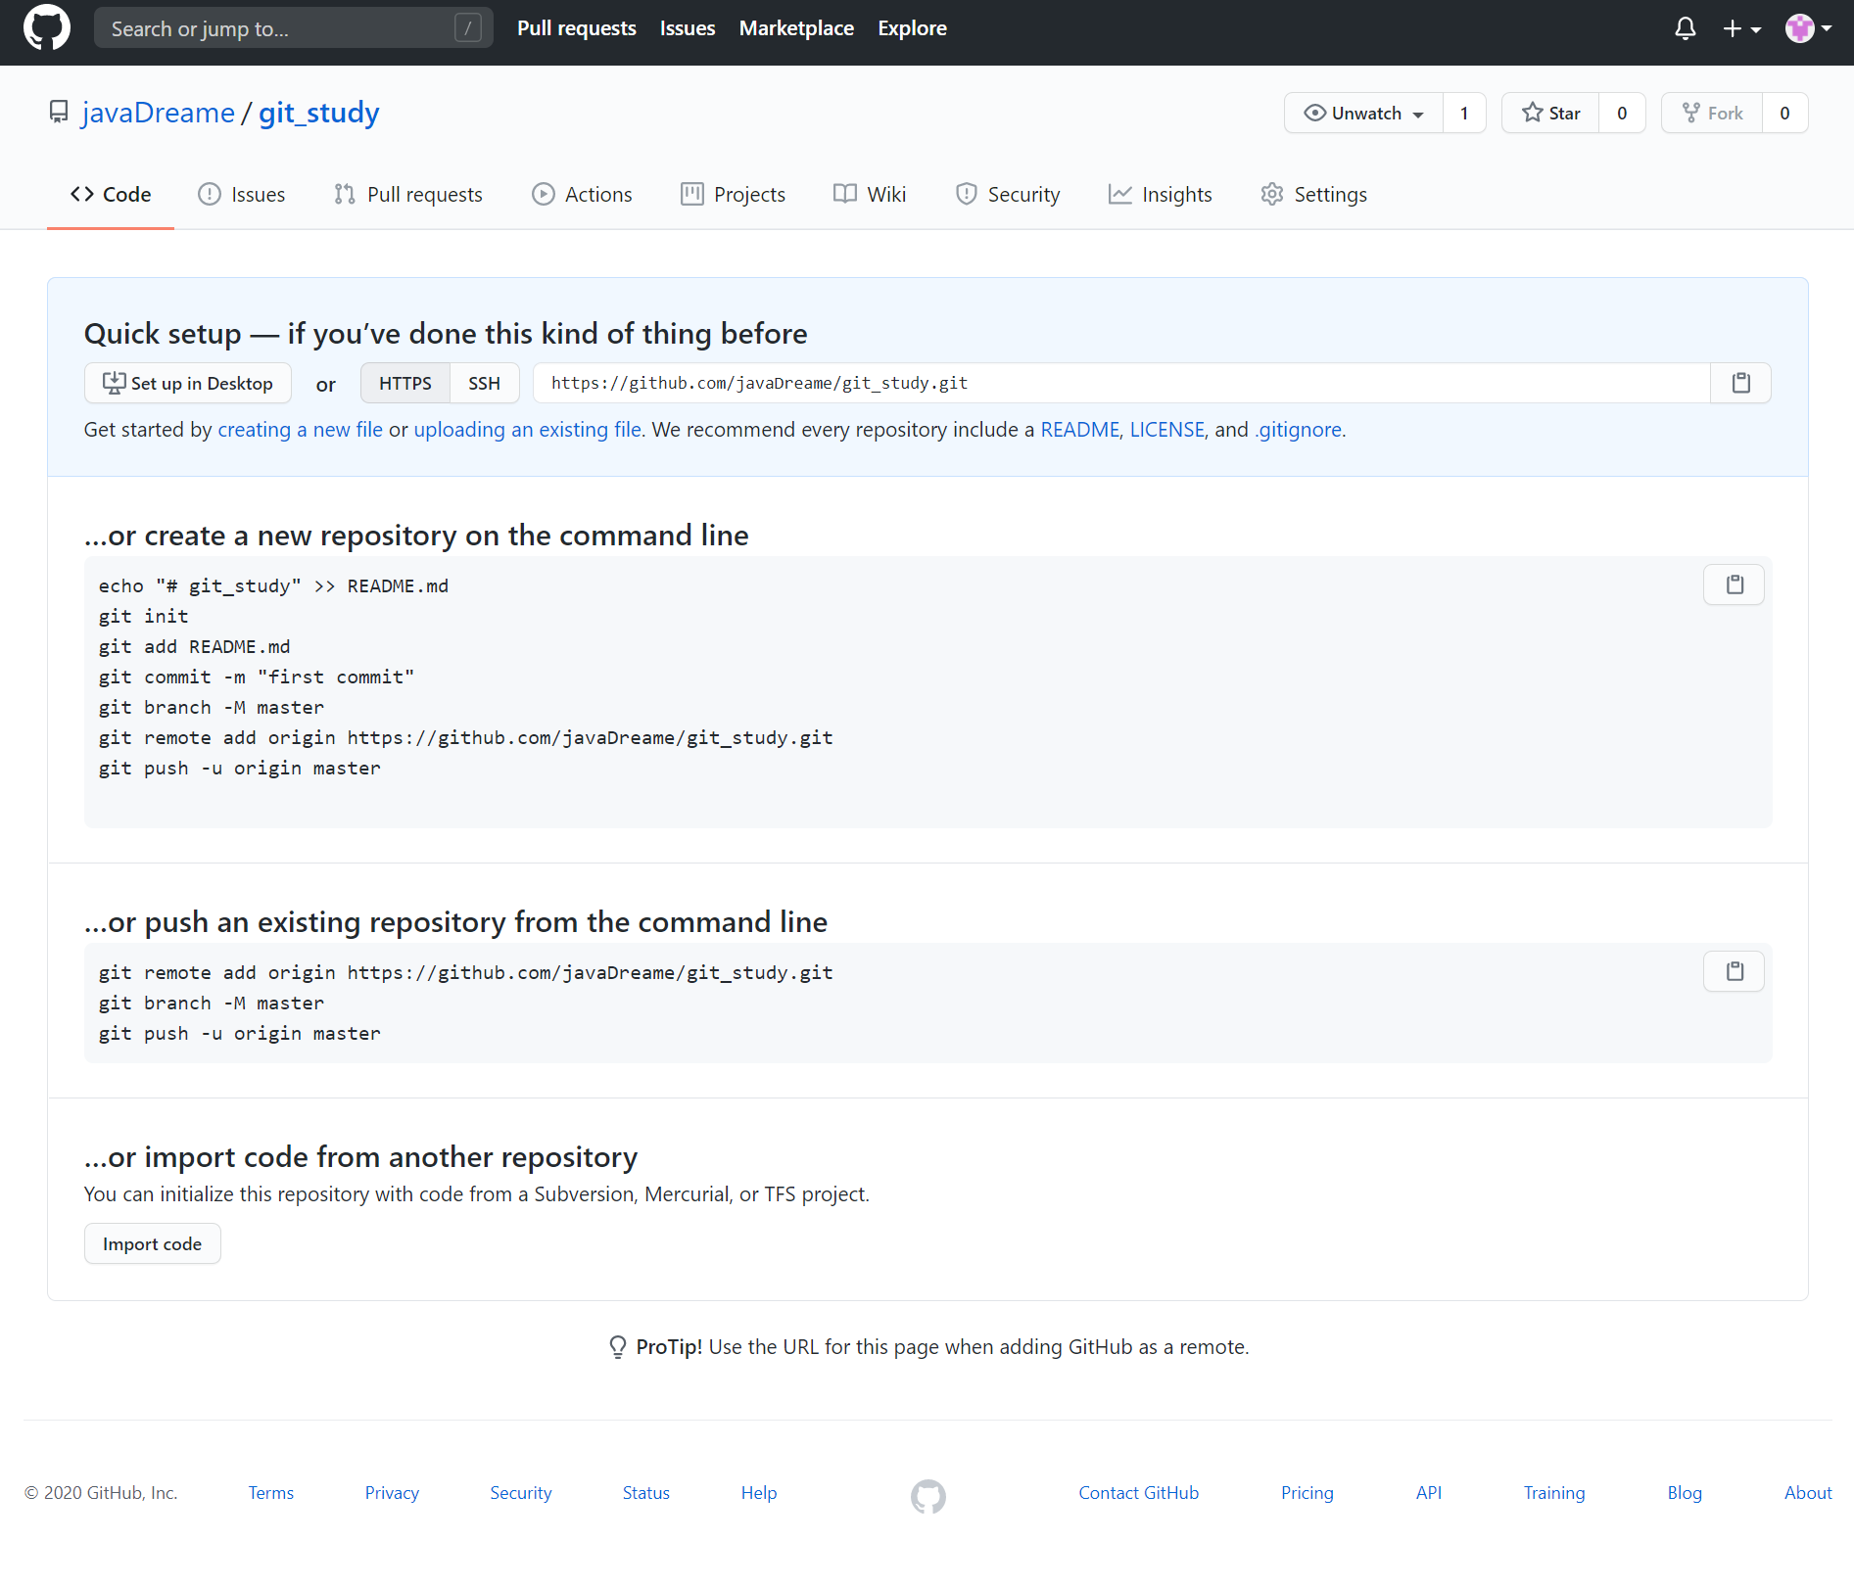This screenshot has height=1588, width=1854.
Task: Click the .gitignore recommendation link
Action: (1298, 430)
